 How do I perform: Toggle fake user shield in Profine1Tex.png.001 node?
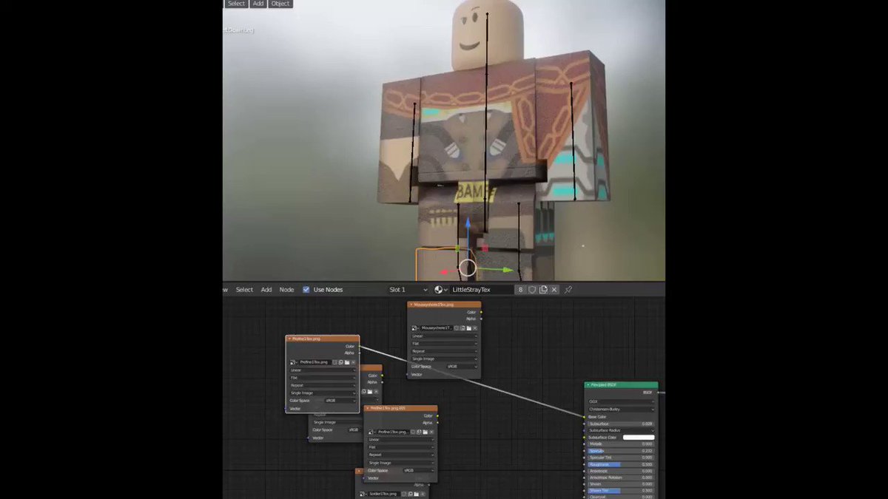413,432
